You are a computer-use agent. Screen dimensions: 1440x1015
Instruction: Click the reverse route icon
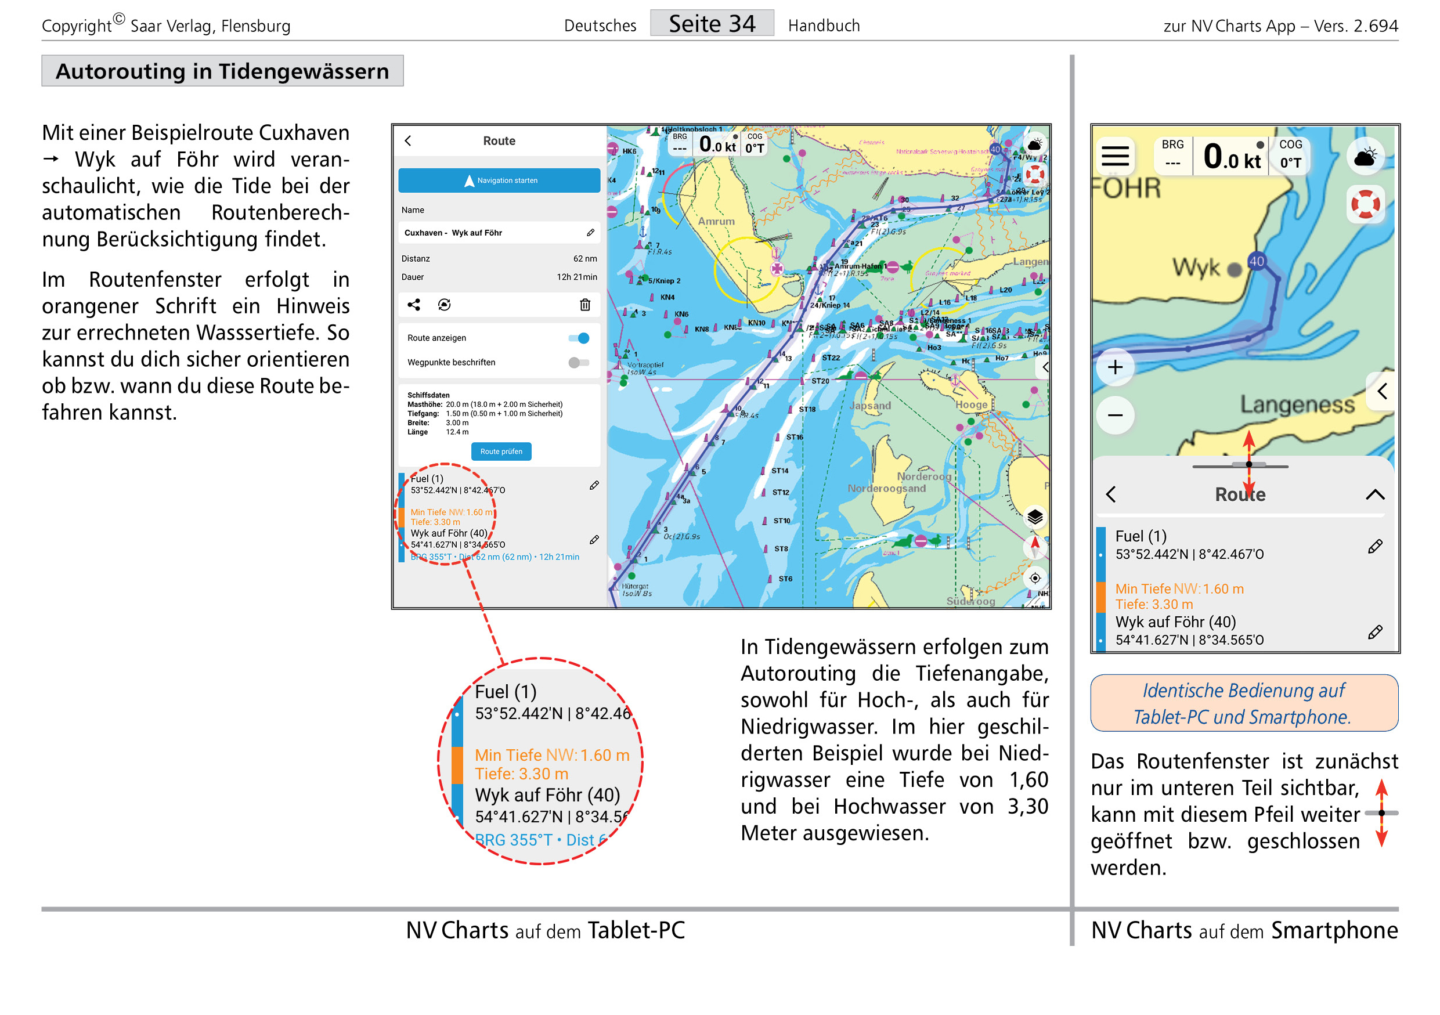point(444,305)
